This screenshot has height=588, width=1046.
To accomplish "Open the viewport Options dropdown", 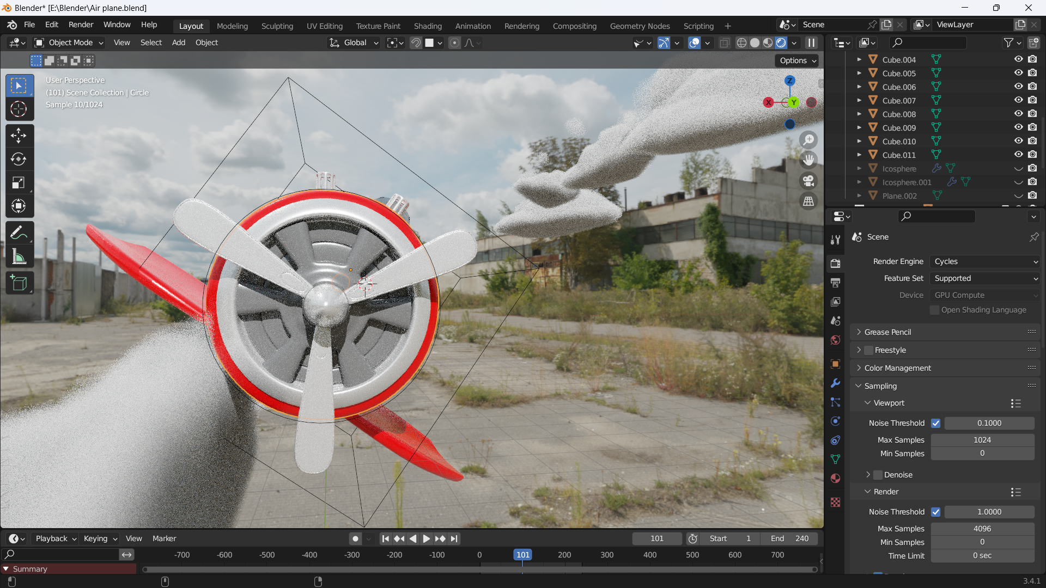I will 797,60.
